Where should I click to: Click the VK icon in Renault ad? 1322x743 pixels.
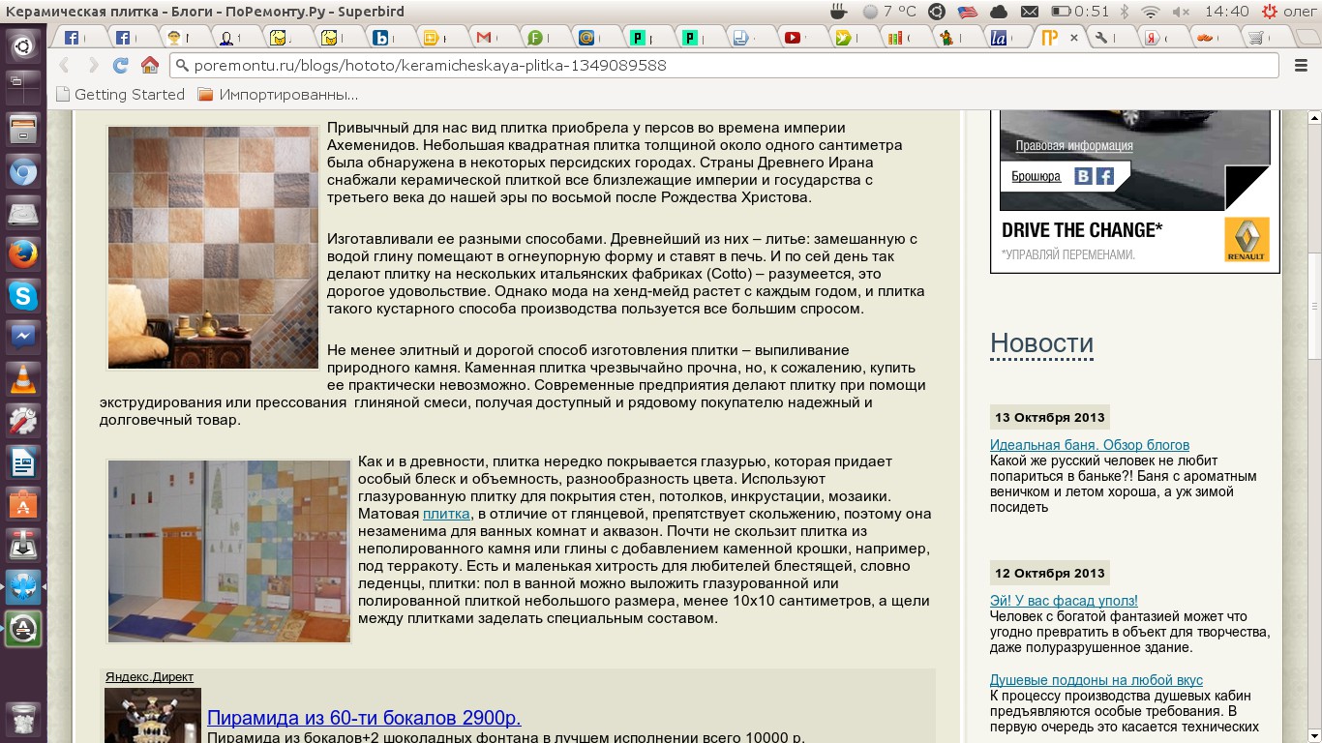point(1084,176)
